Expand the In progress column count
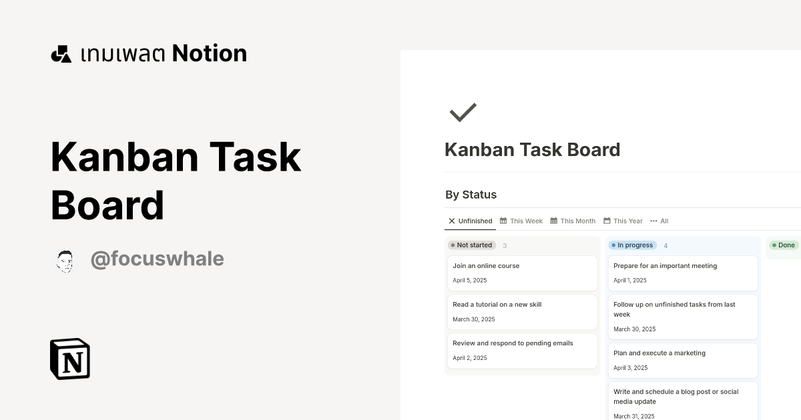The height and width of the screenshot is (420, 801). click(665, 245)
